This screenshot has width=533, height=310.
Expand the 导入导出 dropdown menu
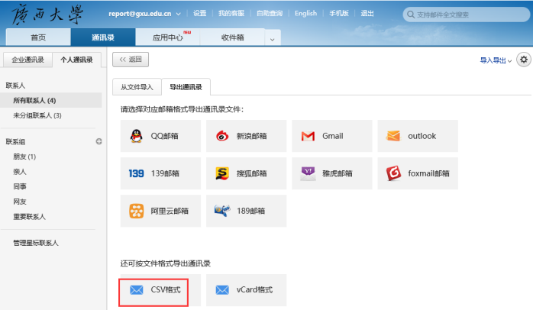tap(496, 60)
